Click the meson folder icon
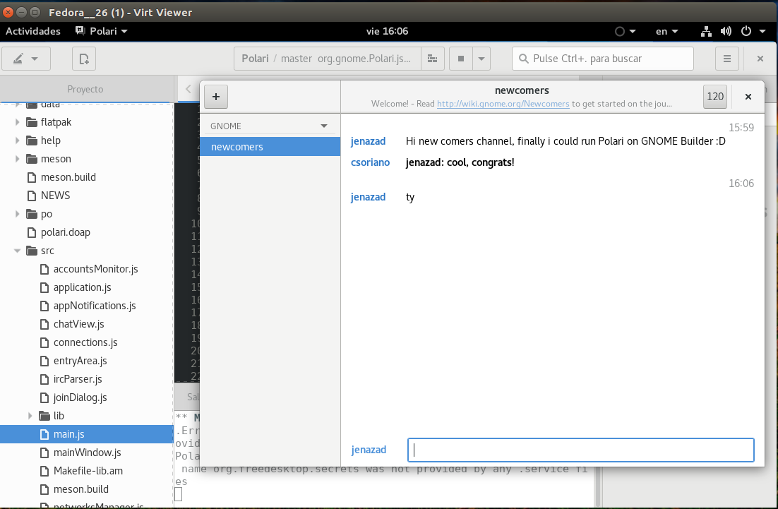Screen dimensions: 778x509 (32, 159)
